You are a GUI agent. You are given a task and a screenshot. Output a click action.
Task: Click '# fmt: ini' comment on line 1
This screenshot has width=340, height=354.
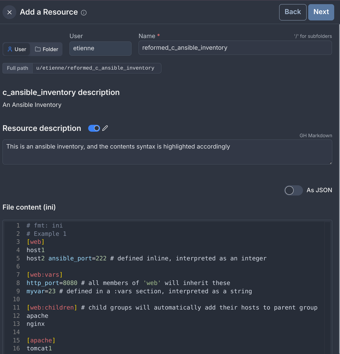(45, 226)
